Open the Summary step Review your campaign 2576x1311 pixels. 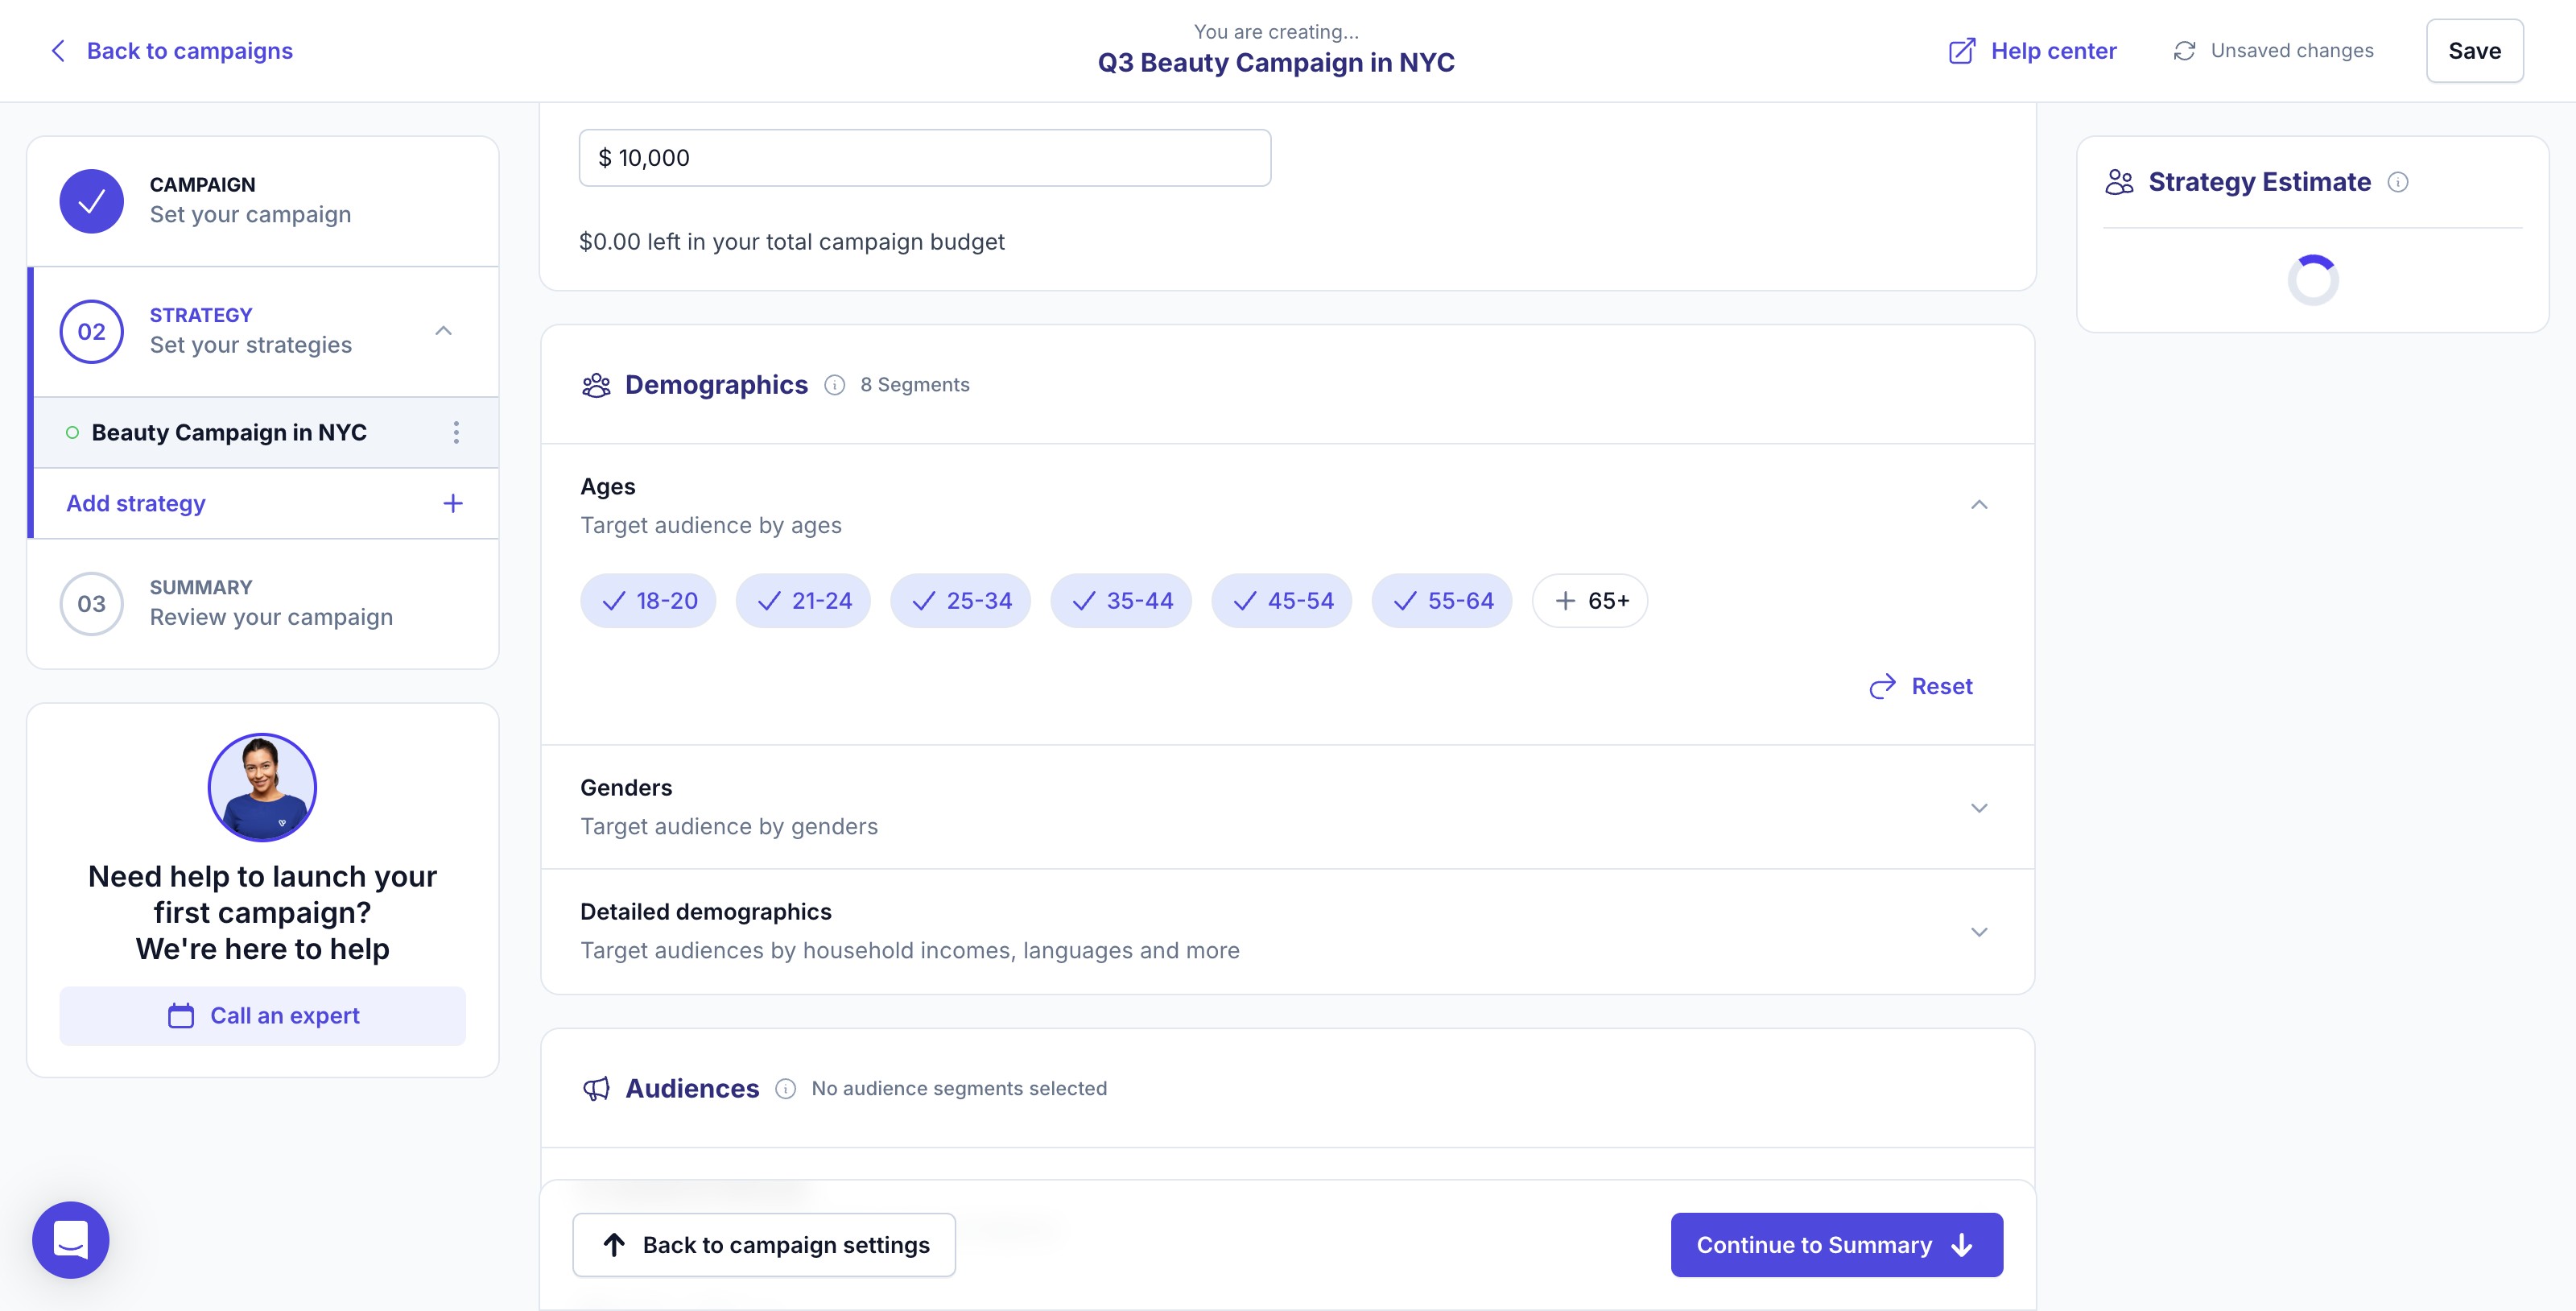tap(262, 604)
